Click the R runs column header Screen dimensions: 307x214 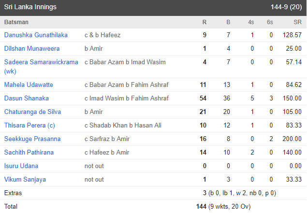coord(205,22)
